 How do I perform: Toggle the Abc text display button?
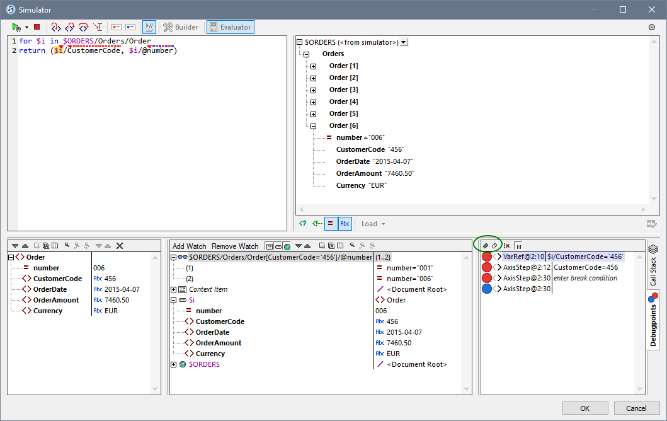coord(345,224)
